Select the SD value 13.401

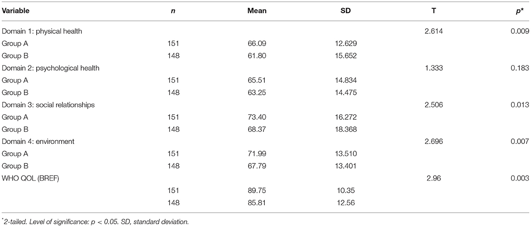click(x=346, y=166)
